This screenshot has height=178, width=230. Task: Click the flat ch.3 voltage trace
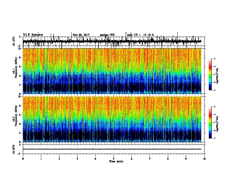click(112, 149)
